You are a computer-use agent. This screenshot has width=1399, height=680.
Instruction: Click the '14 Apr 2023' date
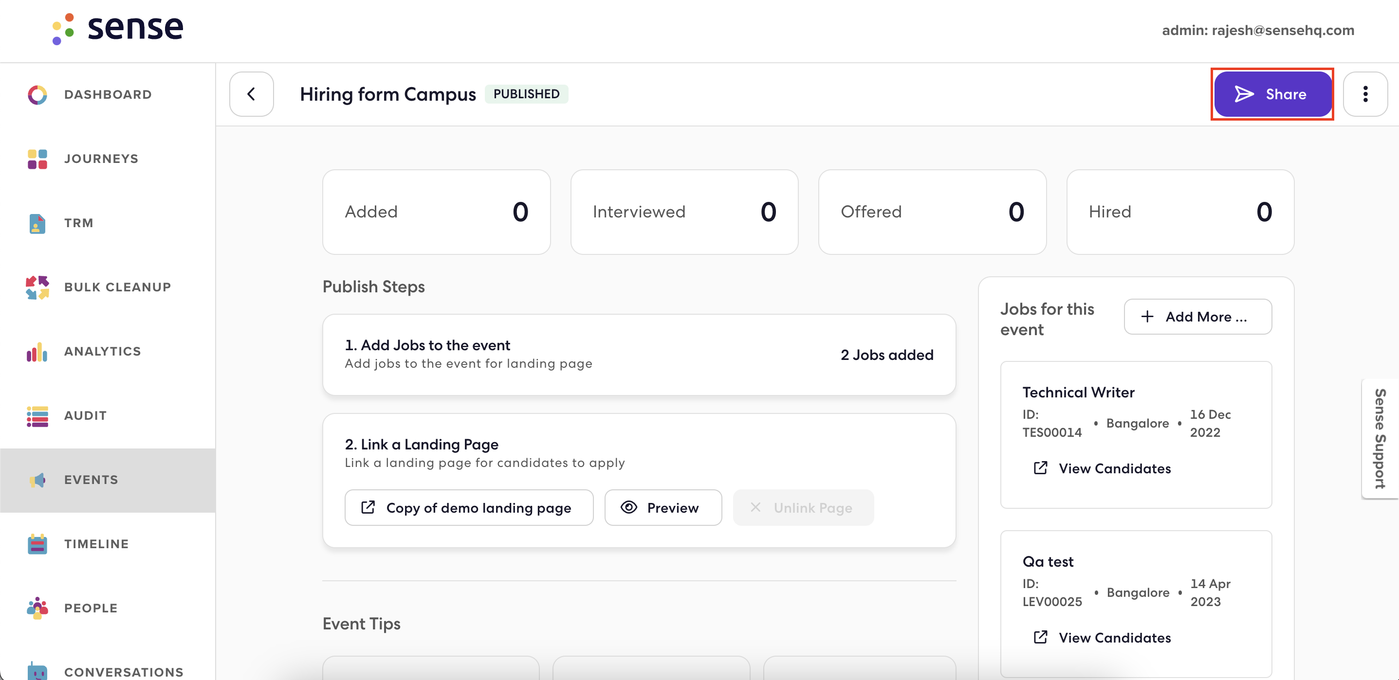(1211, 592)
